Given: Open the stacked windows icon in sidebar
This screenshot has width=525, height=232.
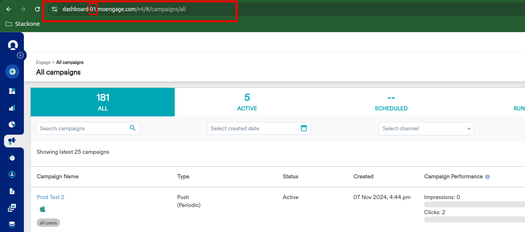Looking at the screenshot, I should tap(12, 208).
